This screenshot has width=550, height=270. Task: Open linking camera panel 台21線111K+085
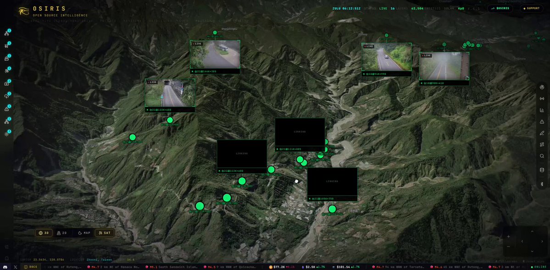pyautogui.click(x=300, y=135)
